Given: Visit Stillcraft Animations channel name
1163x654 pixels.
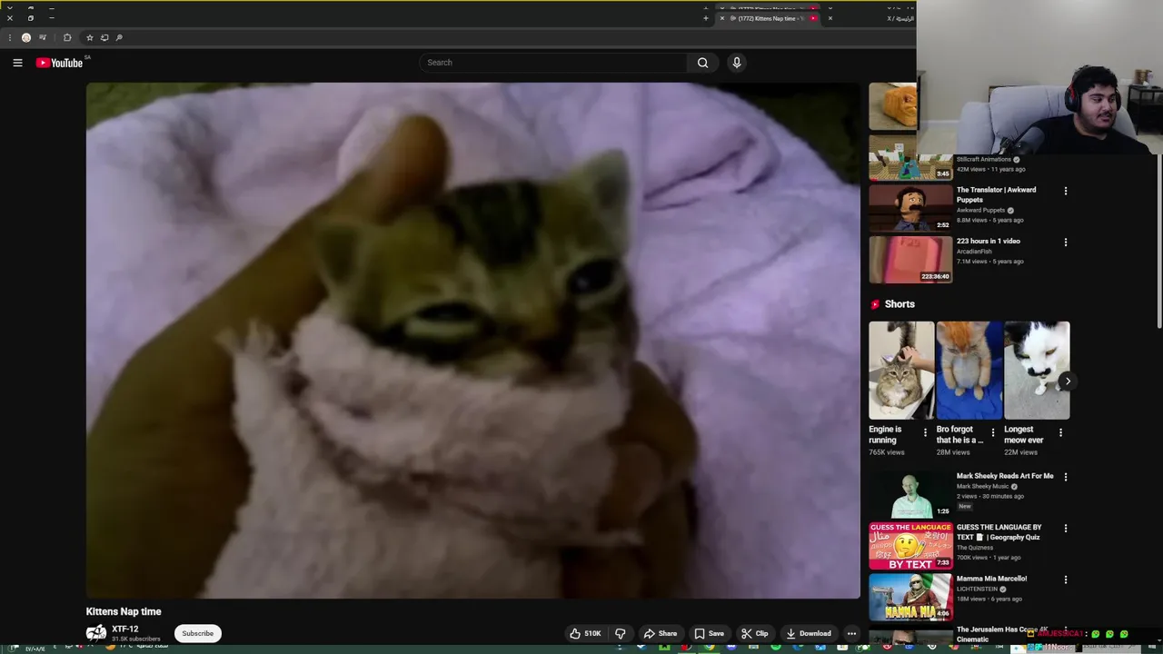Looking at the screenshot, I should [983, 159].
